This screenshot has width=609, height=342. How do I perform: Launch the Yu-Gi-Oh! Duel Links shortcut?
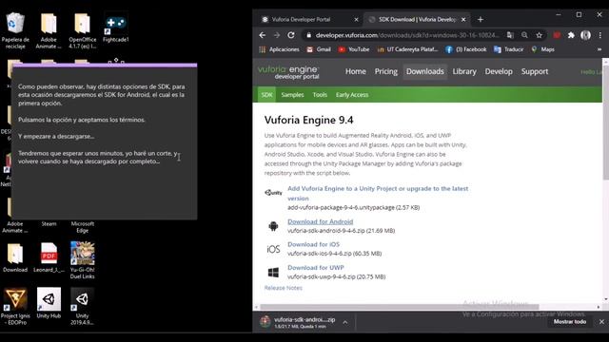tap(83, 259)
